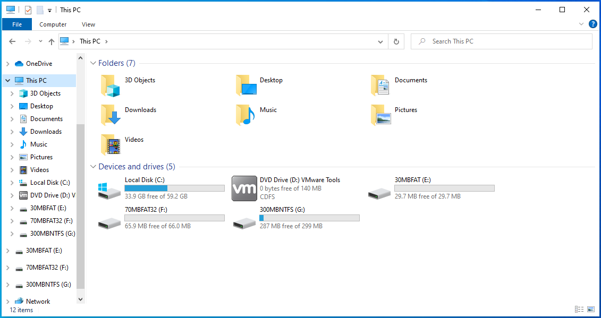The height and width of the screenshot is (318, 601).
Task: Expand the Downloads tree node in sidebar
Action: (12, 132)
